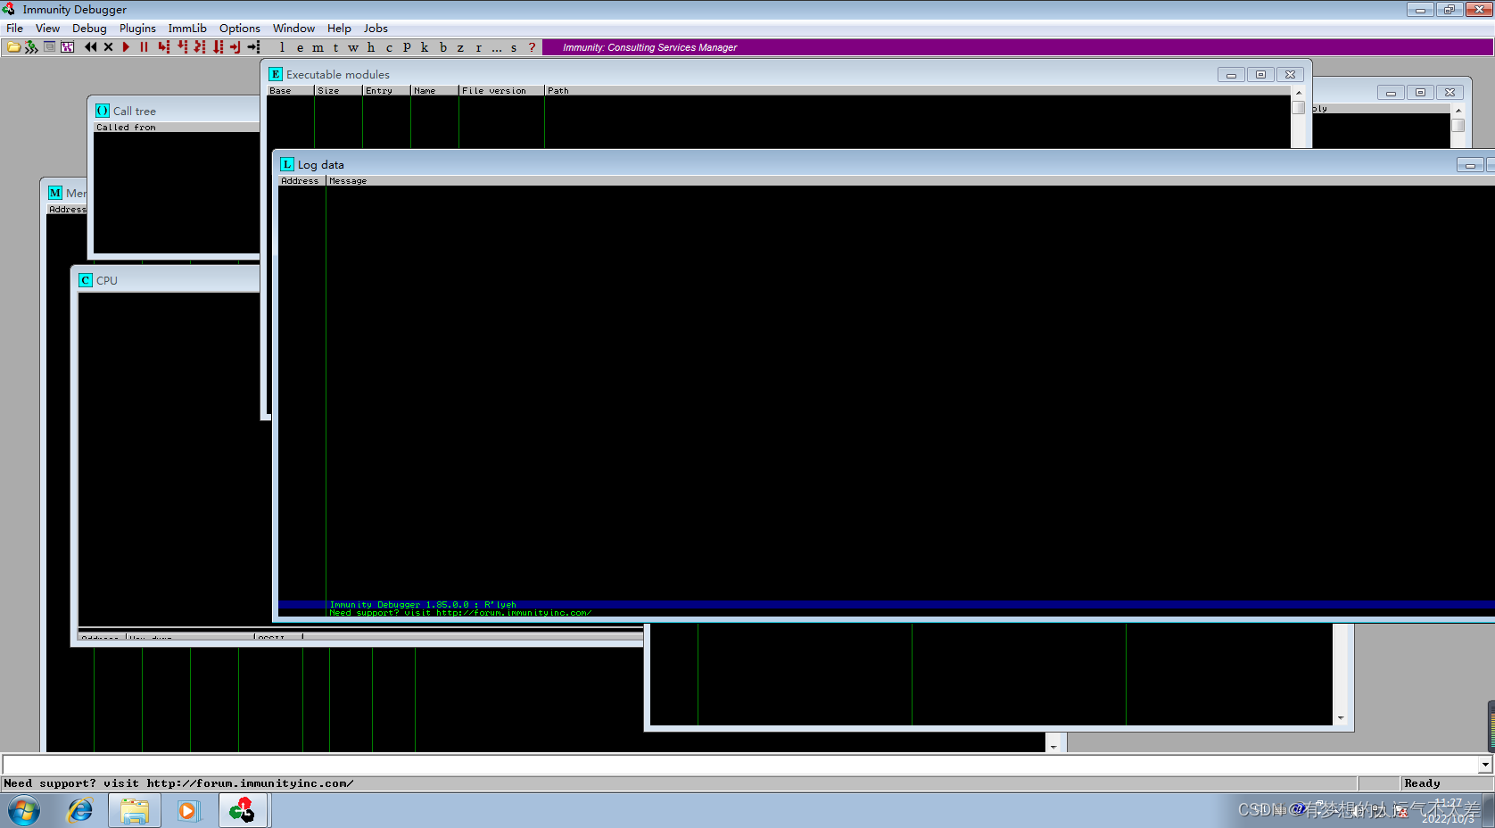Click the Trace over toolbar icon
The image size is (1495, 828).
tap(218, 47)
